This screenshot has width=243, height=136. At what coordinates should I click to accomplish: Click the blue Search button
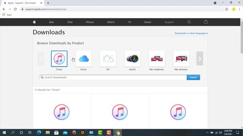pyautogui.click(x=193, y=77)
